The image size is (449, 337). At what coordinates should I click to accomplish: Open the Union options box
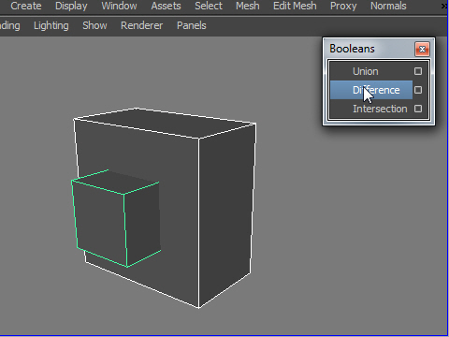(x=418, y=71)
